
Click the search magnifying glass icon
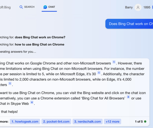point(21,7)
